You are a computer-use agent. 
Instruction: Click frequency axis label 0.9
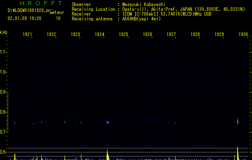pyautogui.click(x=4, y=92)
